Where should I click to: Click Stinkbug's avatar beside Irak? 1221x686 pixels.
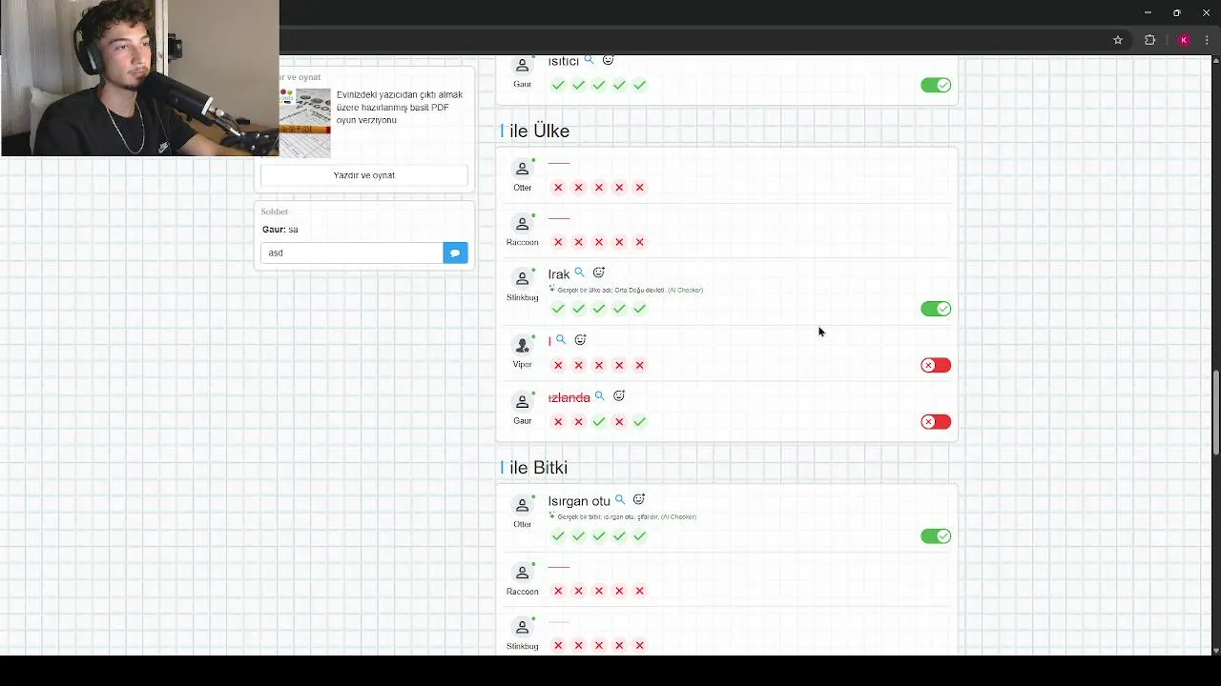tap(522, 278)
